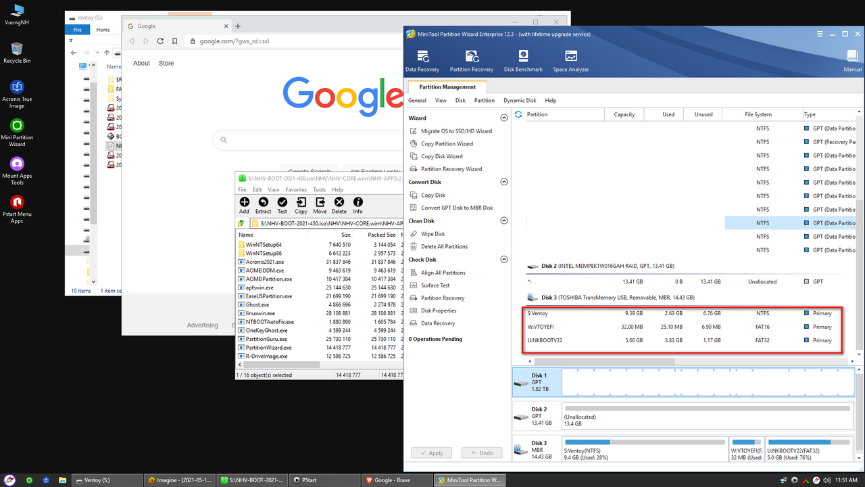Launch Disk Benchmark tool
The height and width of the screenshot is (487, 865).
(523, 61)
